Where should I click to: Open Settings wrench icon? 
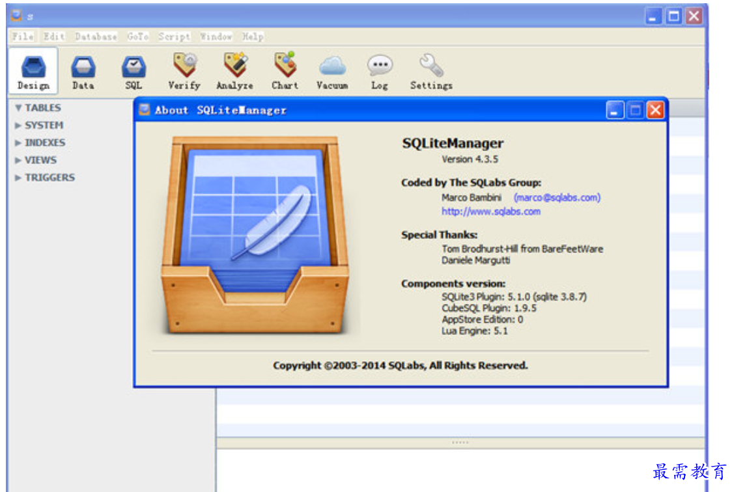point(431,72)
